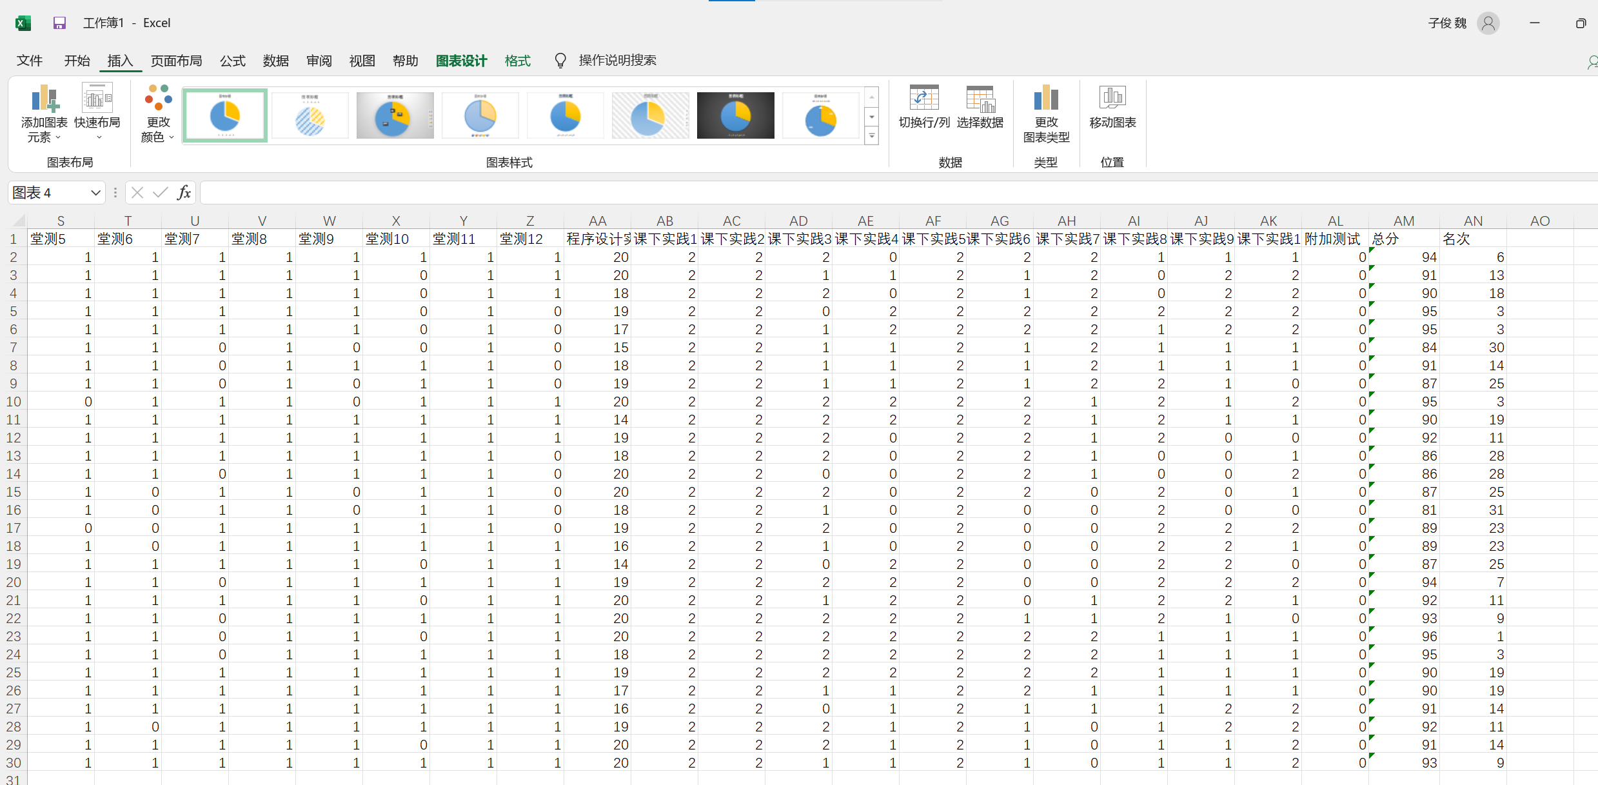The image size is (1598, 785).
Task: Click the Change Colors palette icon
Action: coord(158,97)
